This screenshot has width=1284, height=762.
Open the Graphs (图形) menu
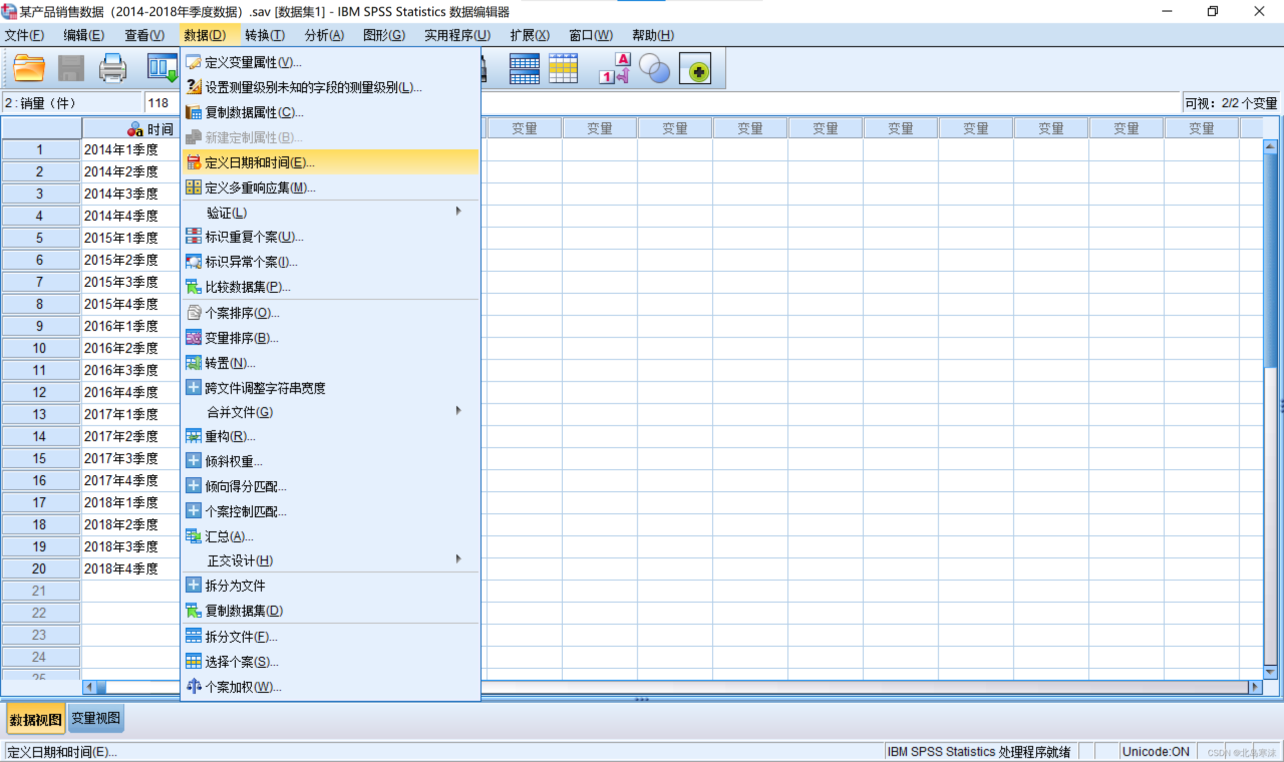tap(384, 35)
